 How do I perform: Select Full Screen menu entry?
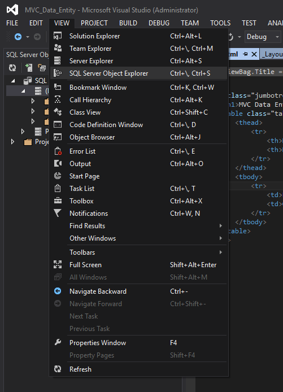139,265
